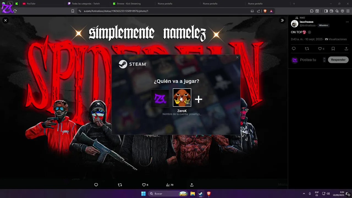Open the @Antiratisss handle link
Screen dimensions: 352x198
pyautogui.click(x=307, y=25)
